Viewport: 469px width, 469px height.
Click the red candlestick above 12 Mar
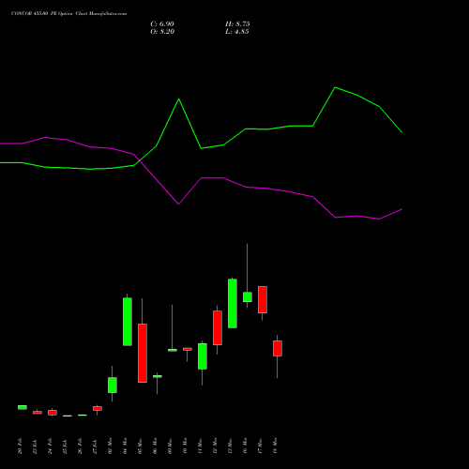[x=218, y=328]
